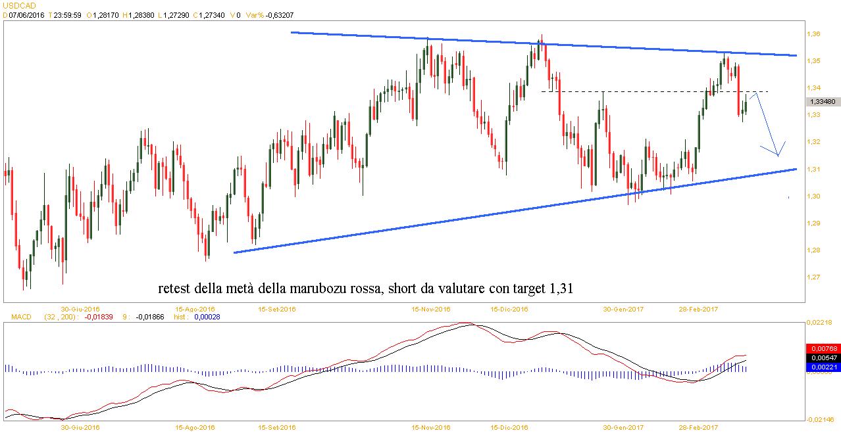
Task: Click the -0,02146 MACD scale label
Action: tap(821, 420)
